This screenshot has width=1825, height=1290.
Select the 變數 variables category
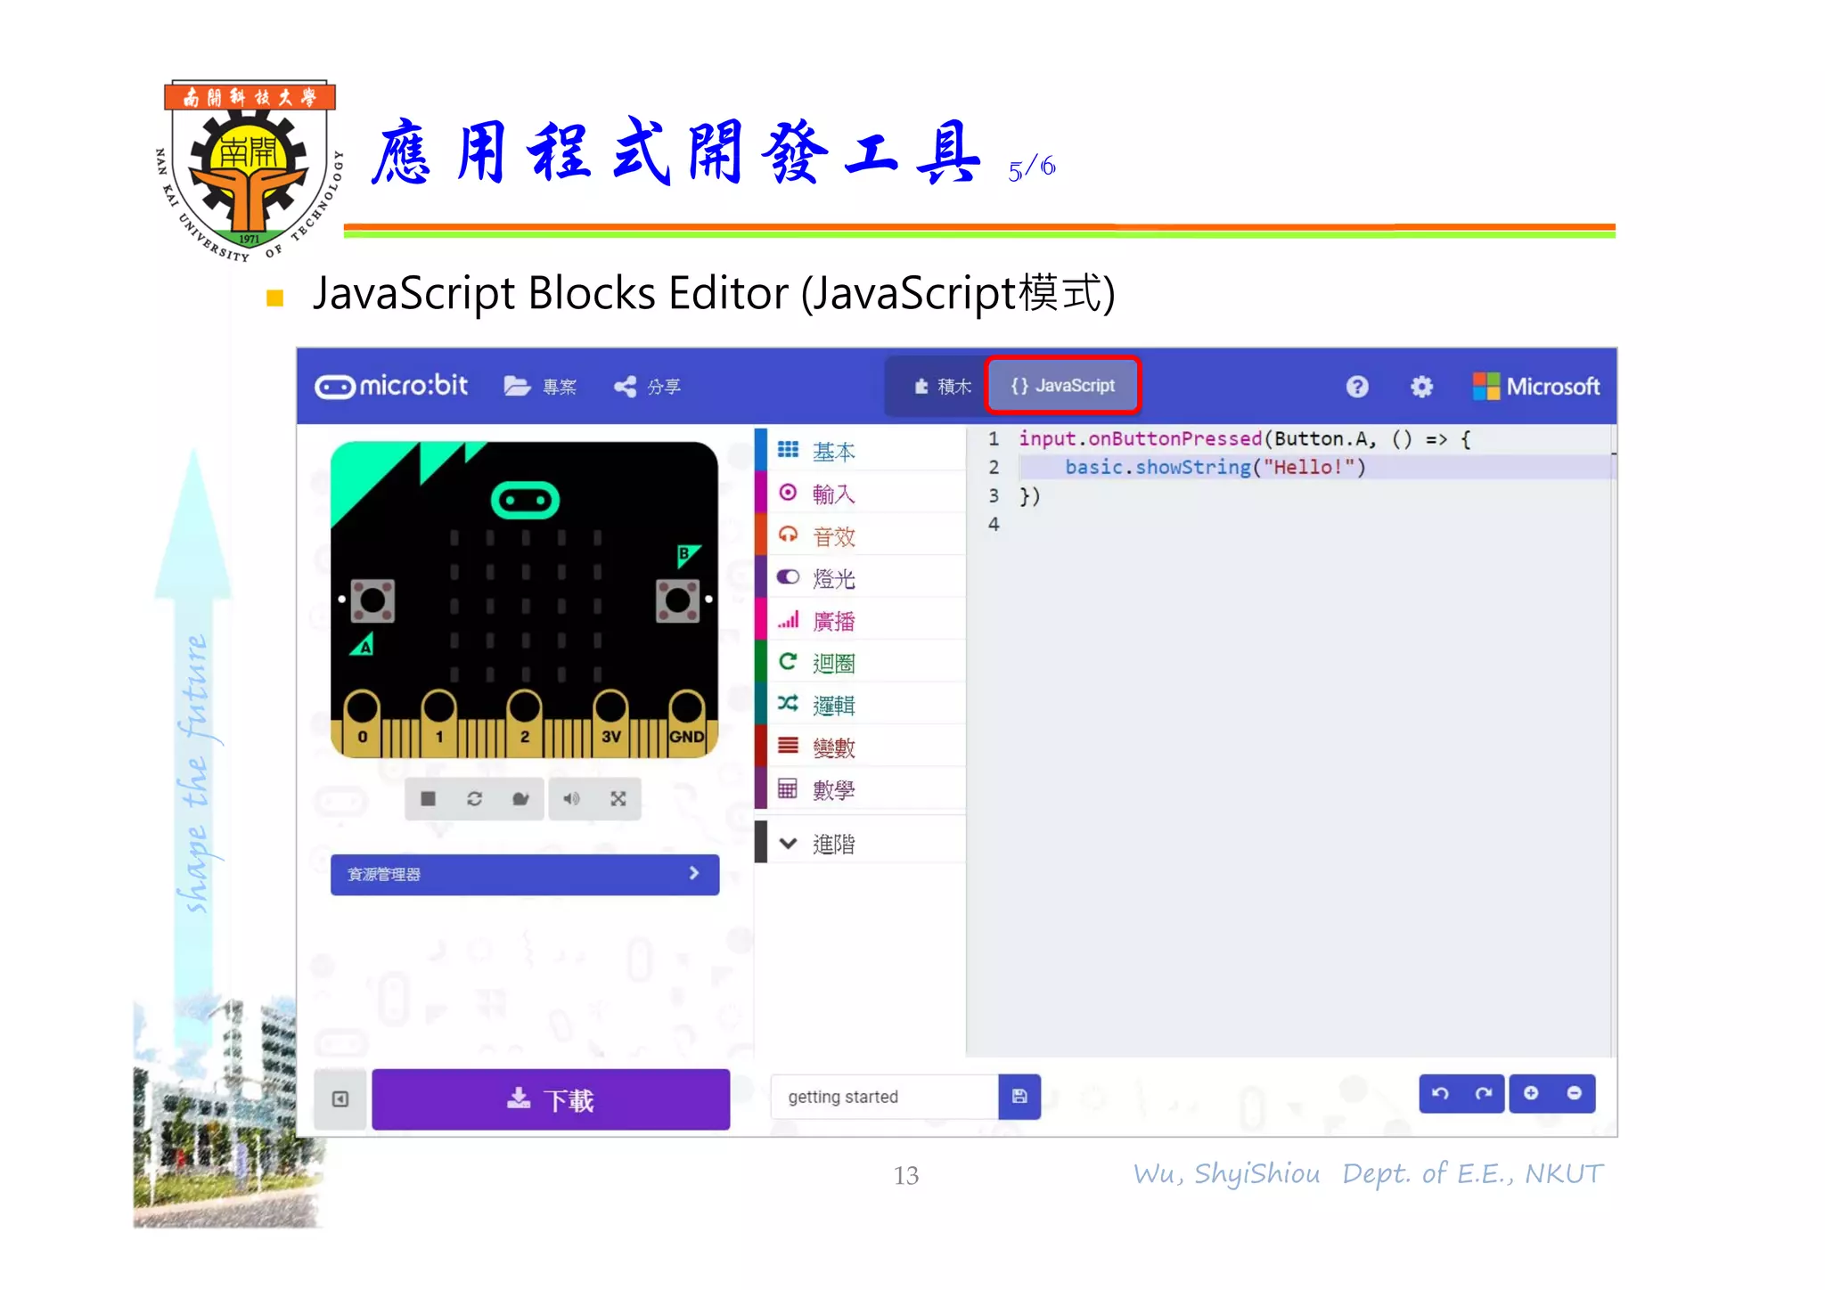tap(861, 747)
